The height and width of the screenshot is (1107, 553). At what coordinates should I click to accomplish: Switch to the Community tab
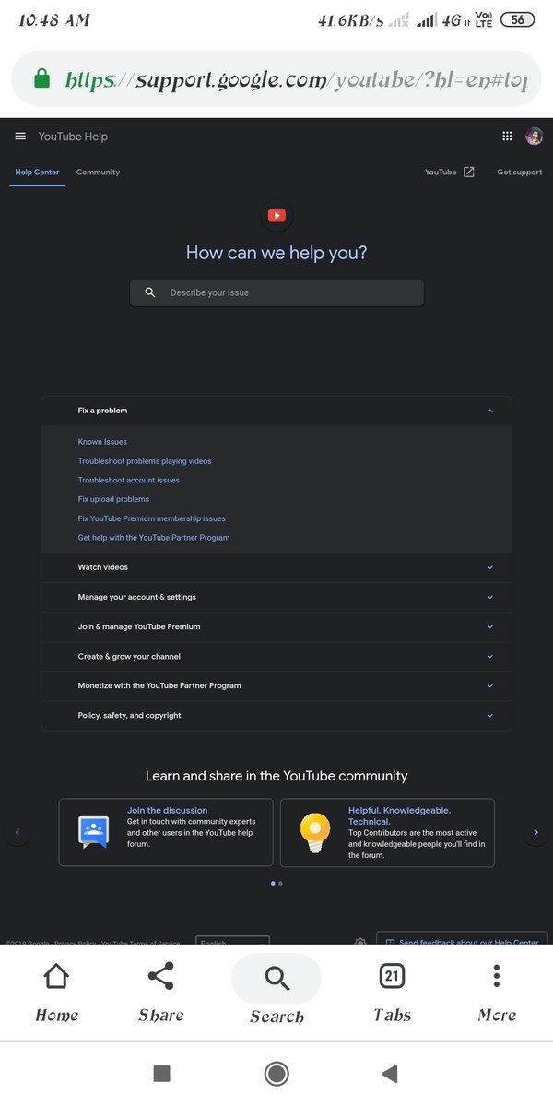[98, 173]
